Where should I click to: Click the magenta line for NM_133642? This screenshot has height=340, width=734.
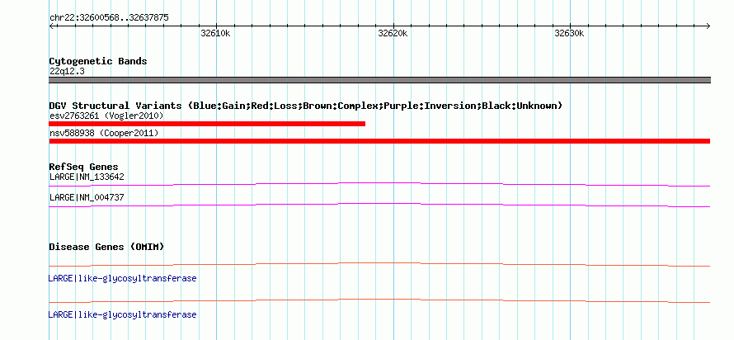pyautogui.click(x=379, y=185)
